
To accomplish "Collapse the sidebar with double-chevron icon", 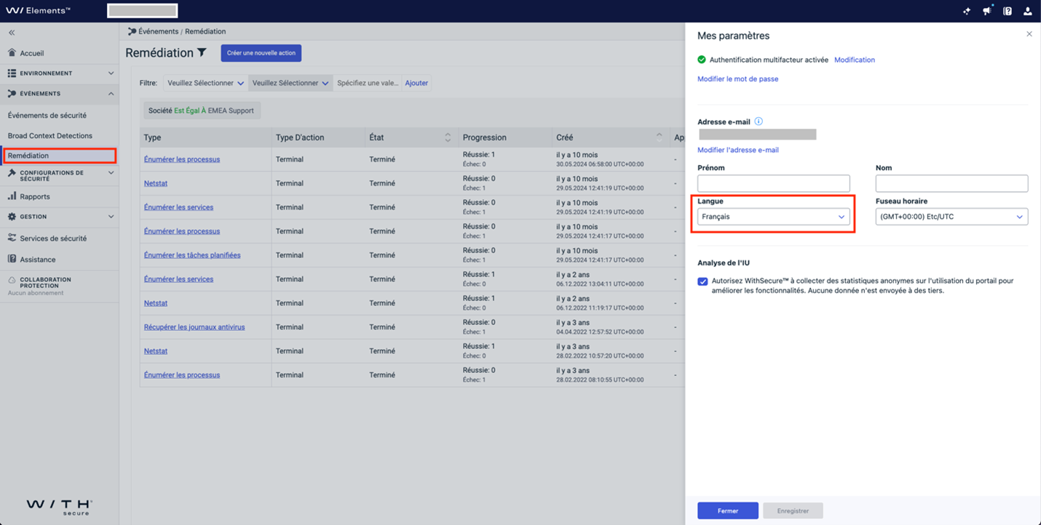I will point(12,33).
